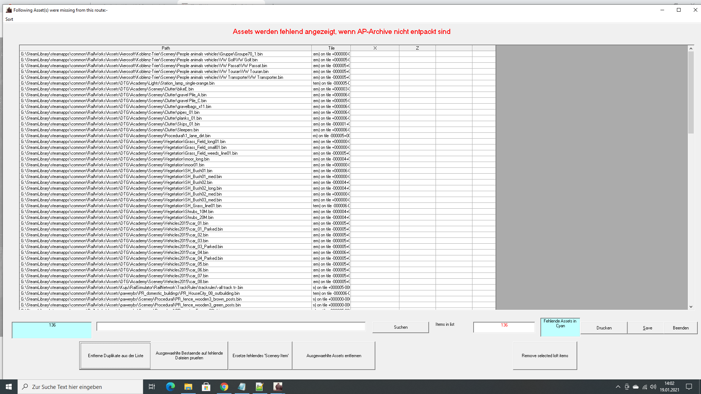This screenshot has width=701, height=394.
Task: Open Google Chrome from the taskbar
Action: [x=224, y=387]
